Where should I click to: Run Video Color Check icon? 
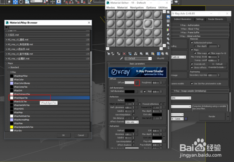pos(168,30)
